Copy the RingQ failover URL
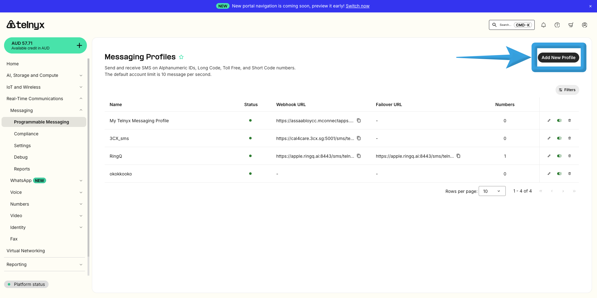Screen dimensions: 597x298 (458, 156)
